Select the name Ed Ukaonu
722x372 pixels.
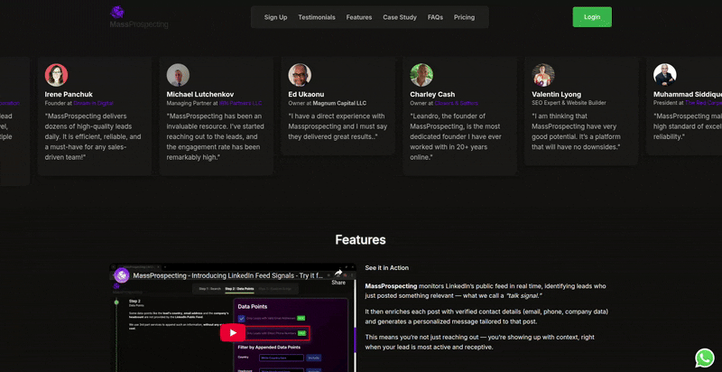tap(306, 95)
